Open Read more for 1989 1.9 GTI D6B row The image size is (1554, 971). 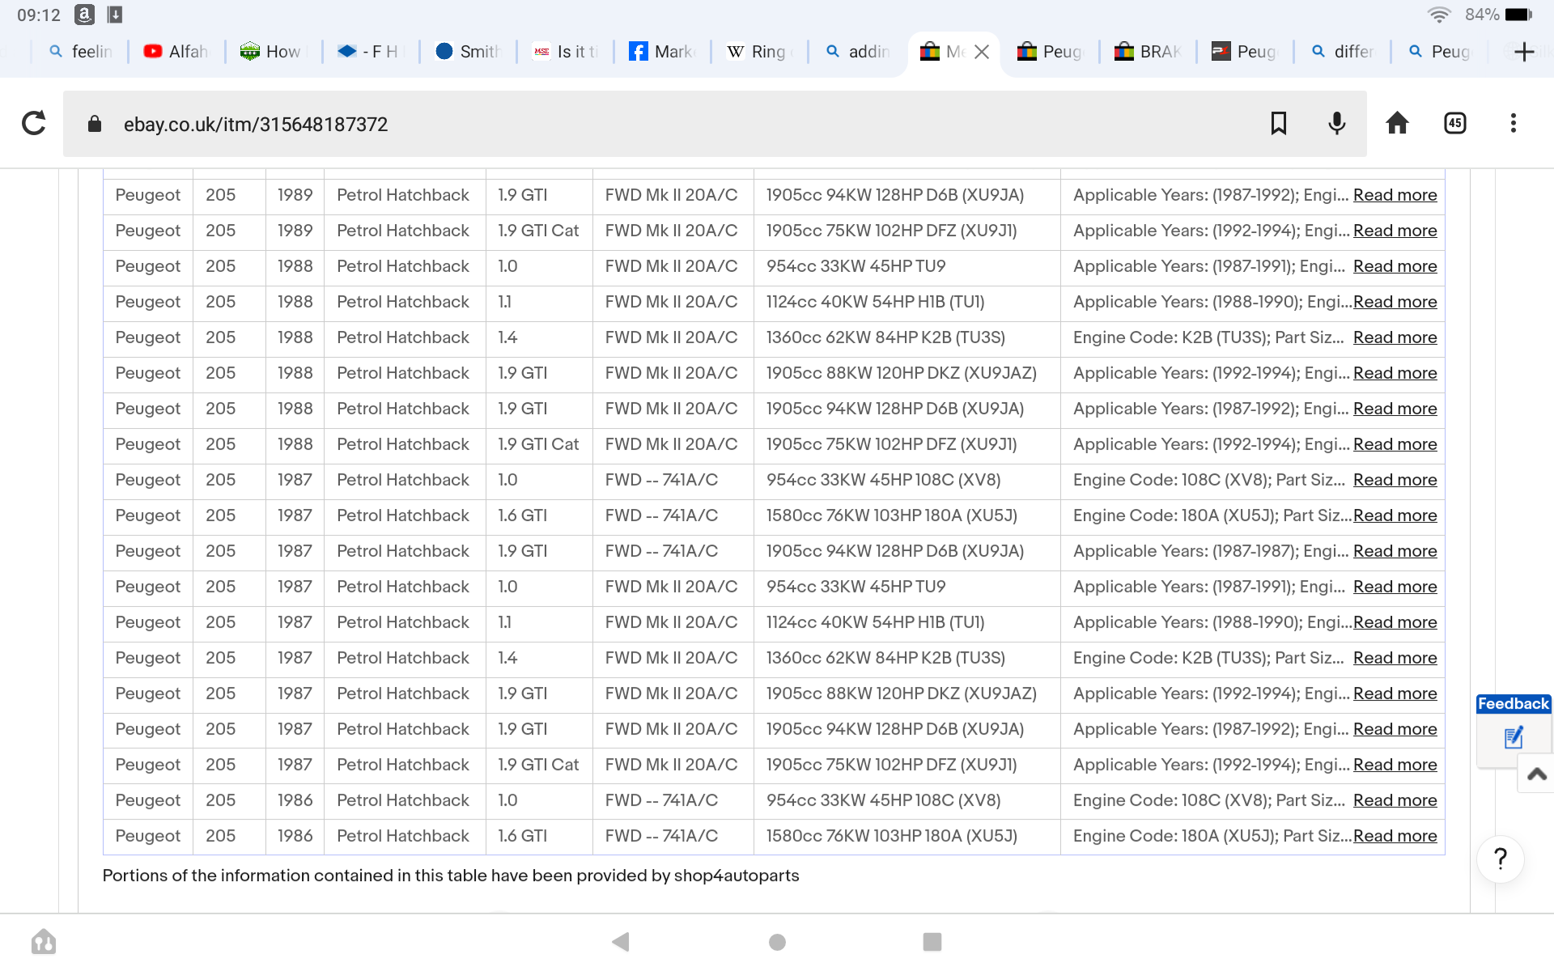click(x=1395, y=195)
